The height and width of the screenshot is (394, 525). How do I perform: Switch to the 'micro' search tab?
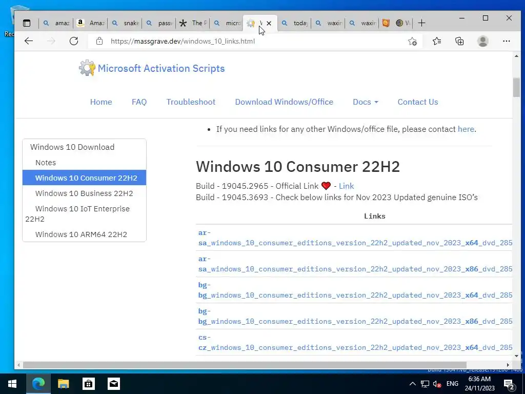point(227,23)
